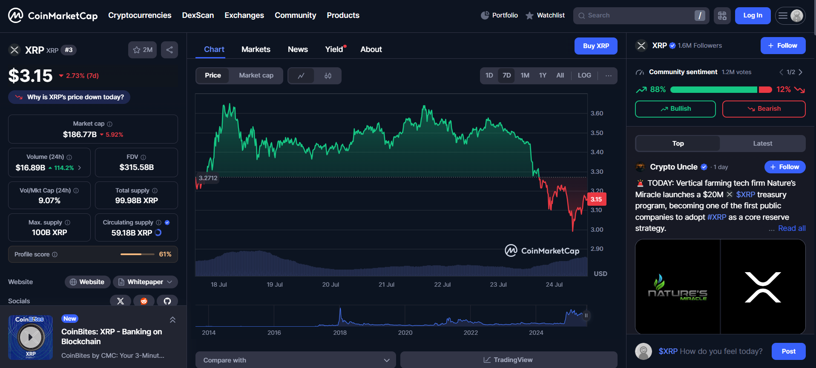
Task: Set chart range to All
Action: coord(560,75)
